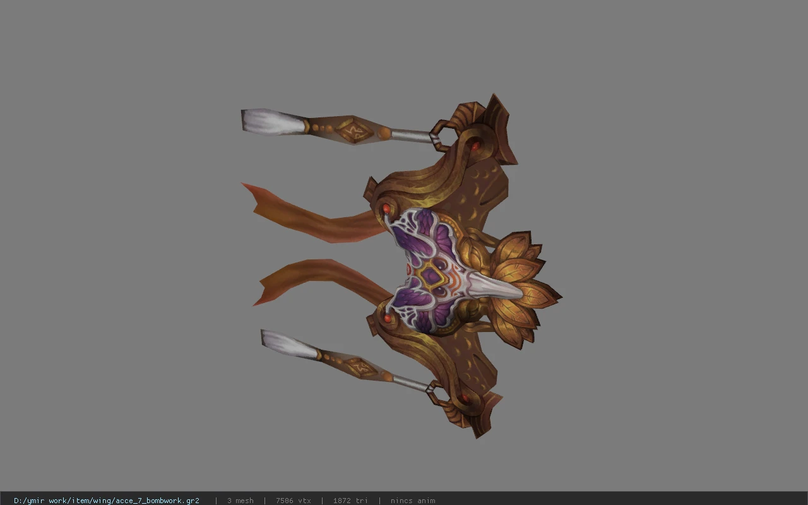Click the 'nincs anim' status text
The height and width of the screenshot is (505, 808).
(413, 501)
